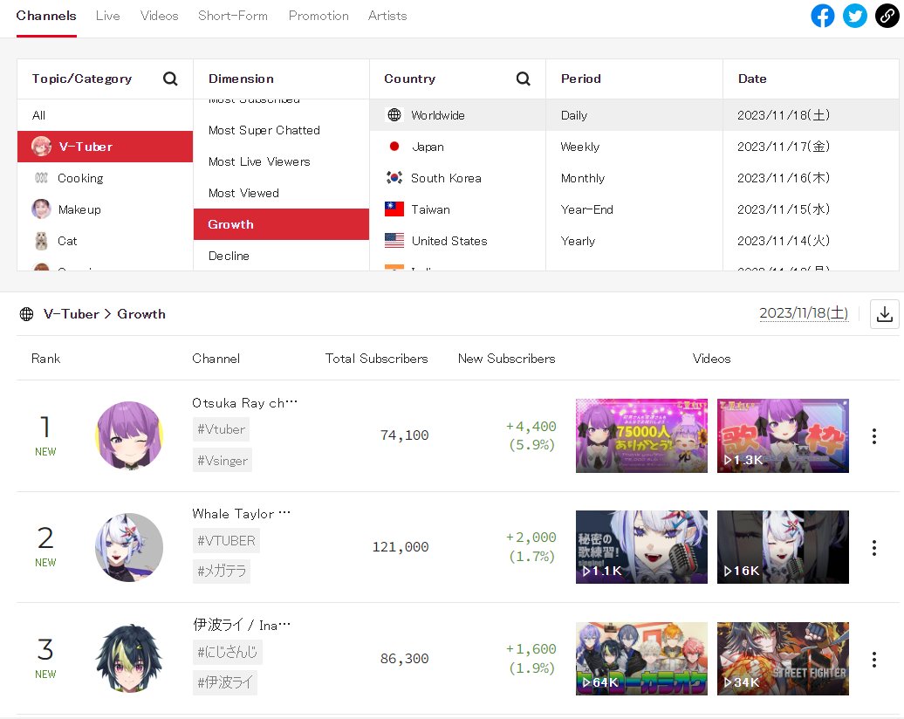Open Street Fighter 34K video thumbnail
Screen dimensions: 904x719
pos(783,659)
